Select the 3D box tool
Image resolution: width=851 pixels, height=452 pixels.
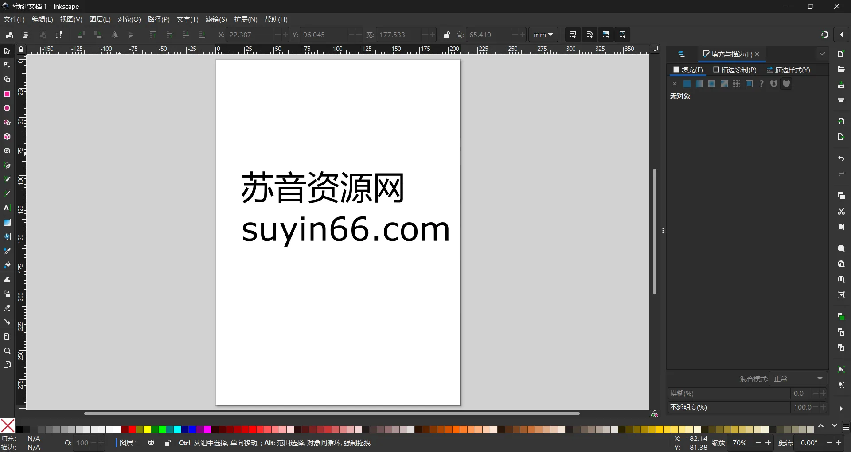7,136
